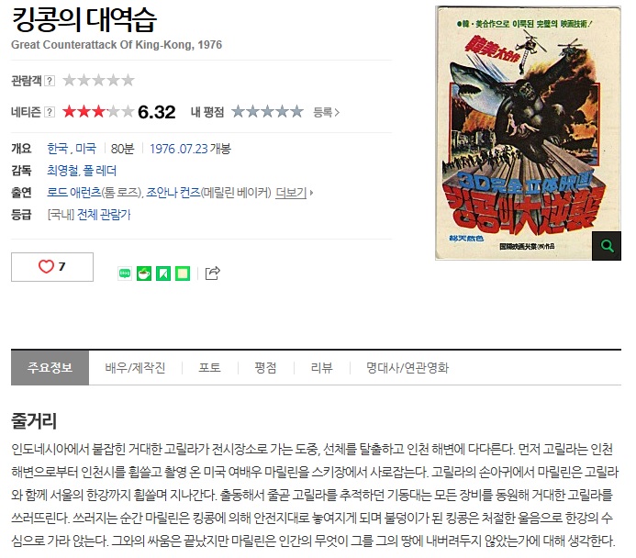636x558 pixels.
Task: Share to Naver Cafe icon
Action: [x=144, y=273]
